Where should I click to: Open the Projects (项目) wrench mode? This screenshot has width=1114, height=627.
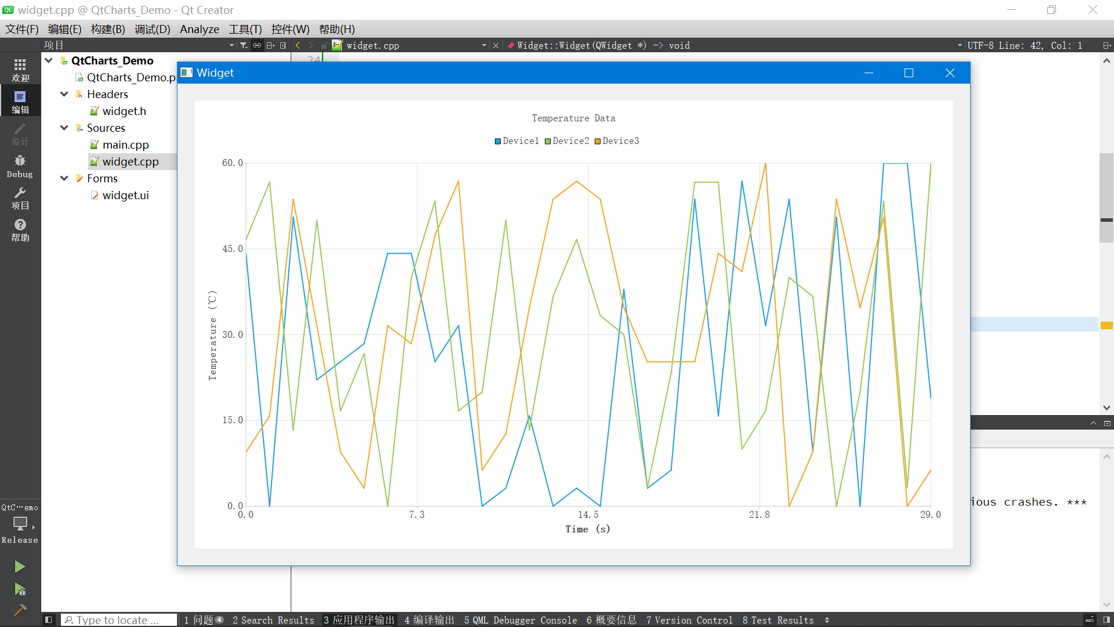coord(20,197)
